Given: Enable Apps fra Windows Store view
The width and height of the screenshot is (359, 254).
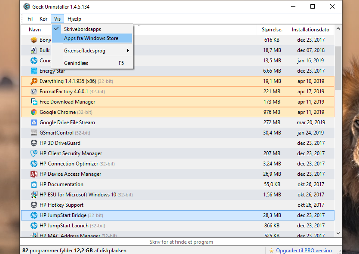Looking at the screenshot, I should (91, 38).
